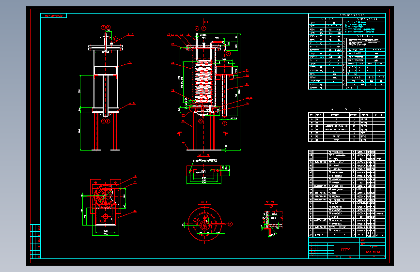420x272 pixels.
Task: Click the cyan revision strip on left border
Action: [35, 242]
